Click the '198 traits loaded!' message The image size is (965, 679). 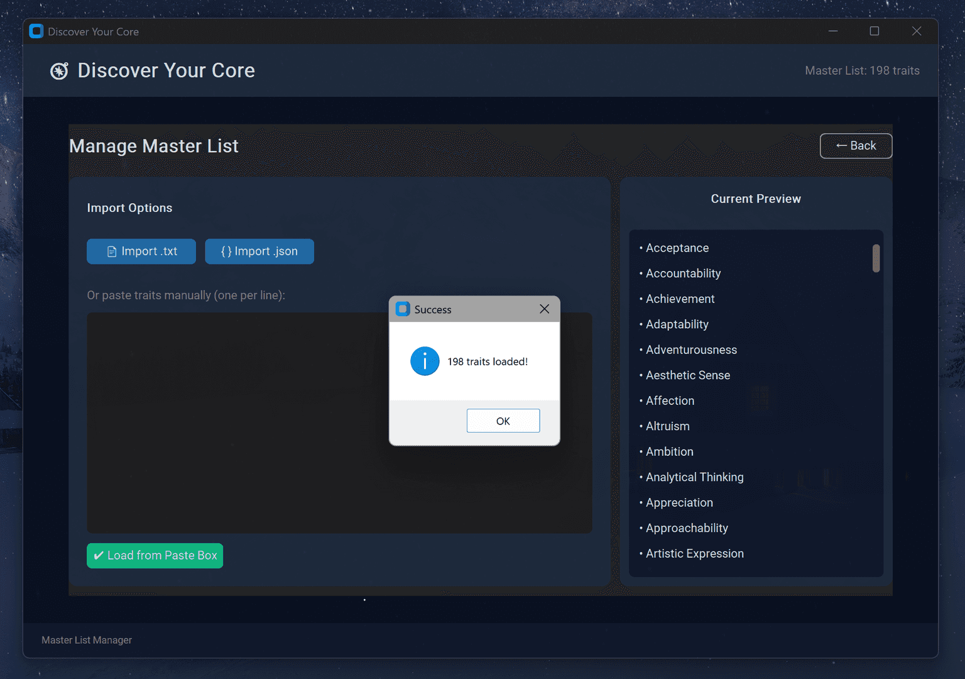click(x=488, y=362)
